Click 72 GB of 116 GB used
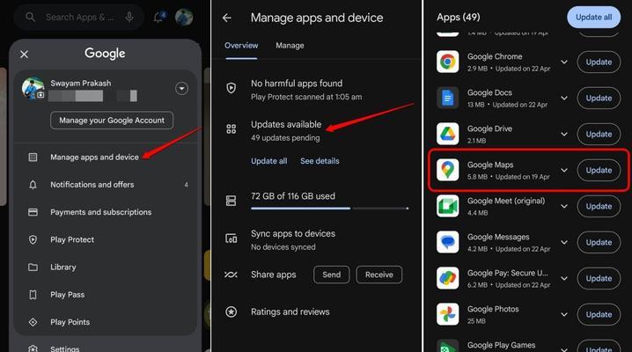The image size is (632, 352). pos(293,196)
